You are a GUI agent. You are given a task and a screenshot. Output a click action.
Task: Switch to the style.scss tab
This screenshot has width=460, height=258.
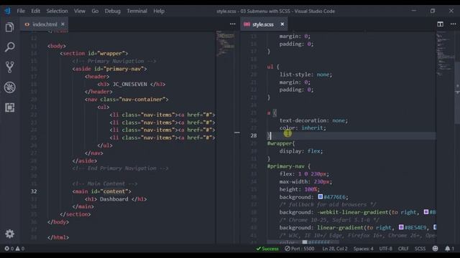263,24
